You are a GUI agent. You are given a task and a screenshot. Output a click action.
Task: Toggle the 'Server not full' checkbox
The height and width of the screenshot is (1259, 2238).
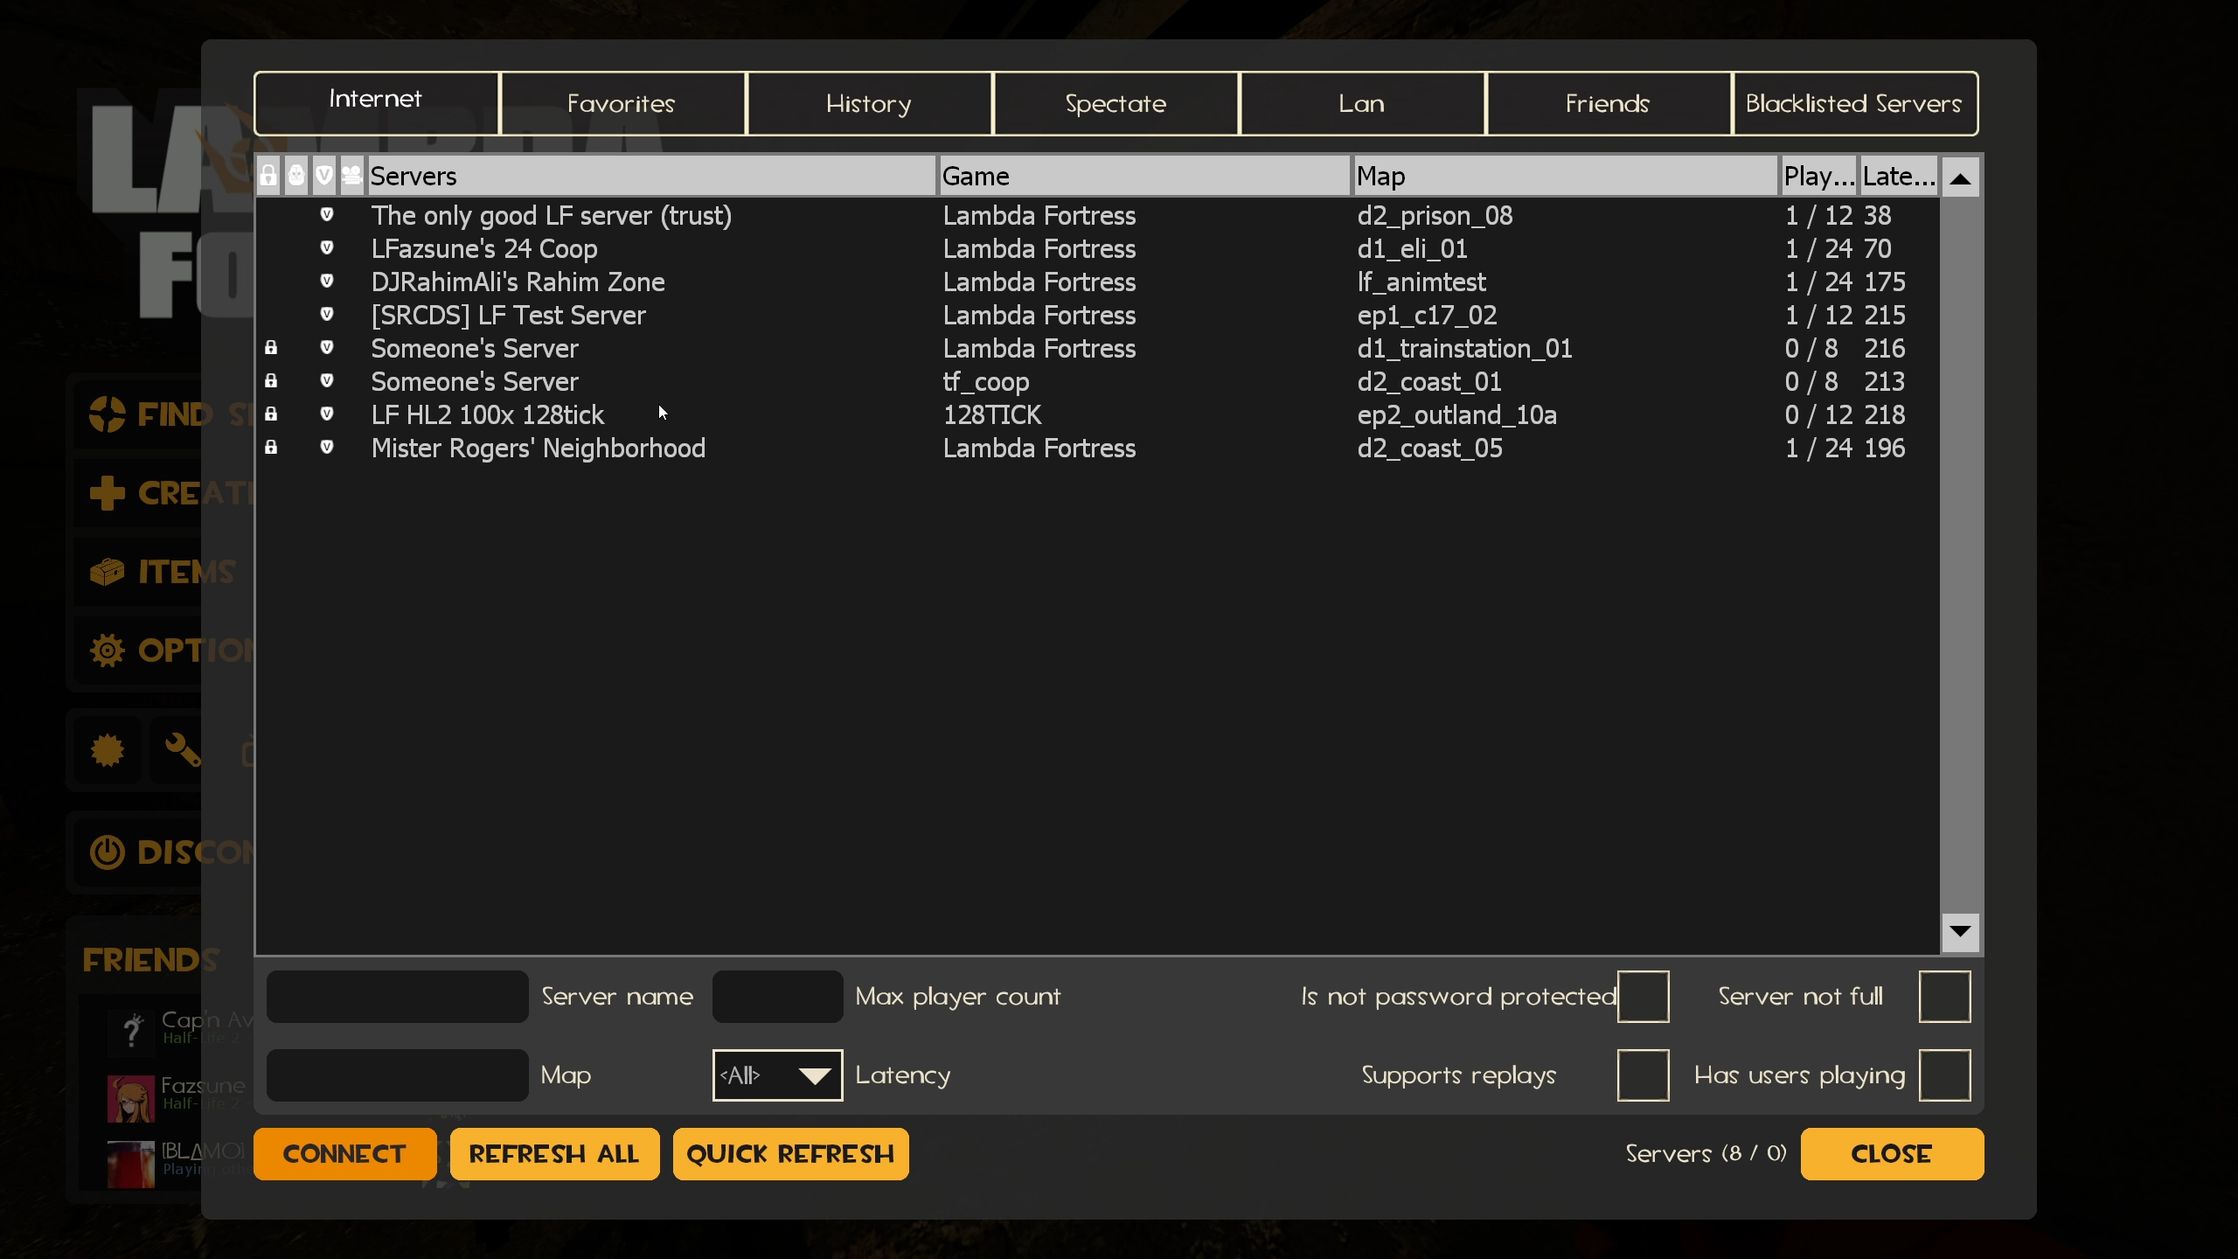pyautogui.click(x=1944, y=997)
